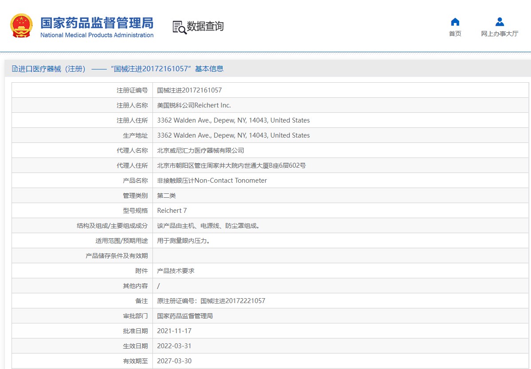The image size is (531, 369).
Task: Click the 生产地址 address value
Action: click(233, 135)
